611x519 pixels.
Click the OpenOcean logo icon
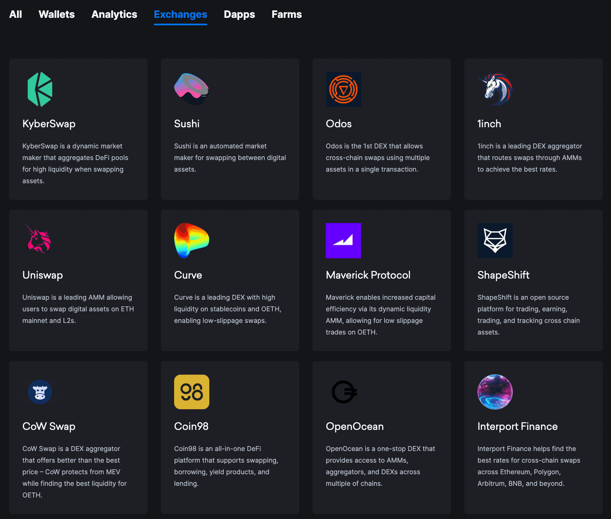[x=344, y=392]
